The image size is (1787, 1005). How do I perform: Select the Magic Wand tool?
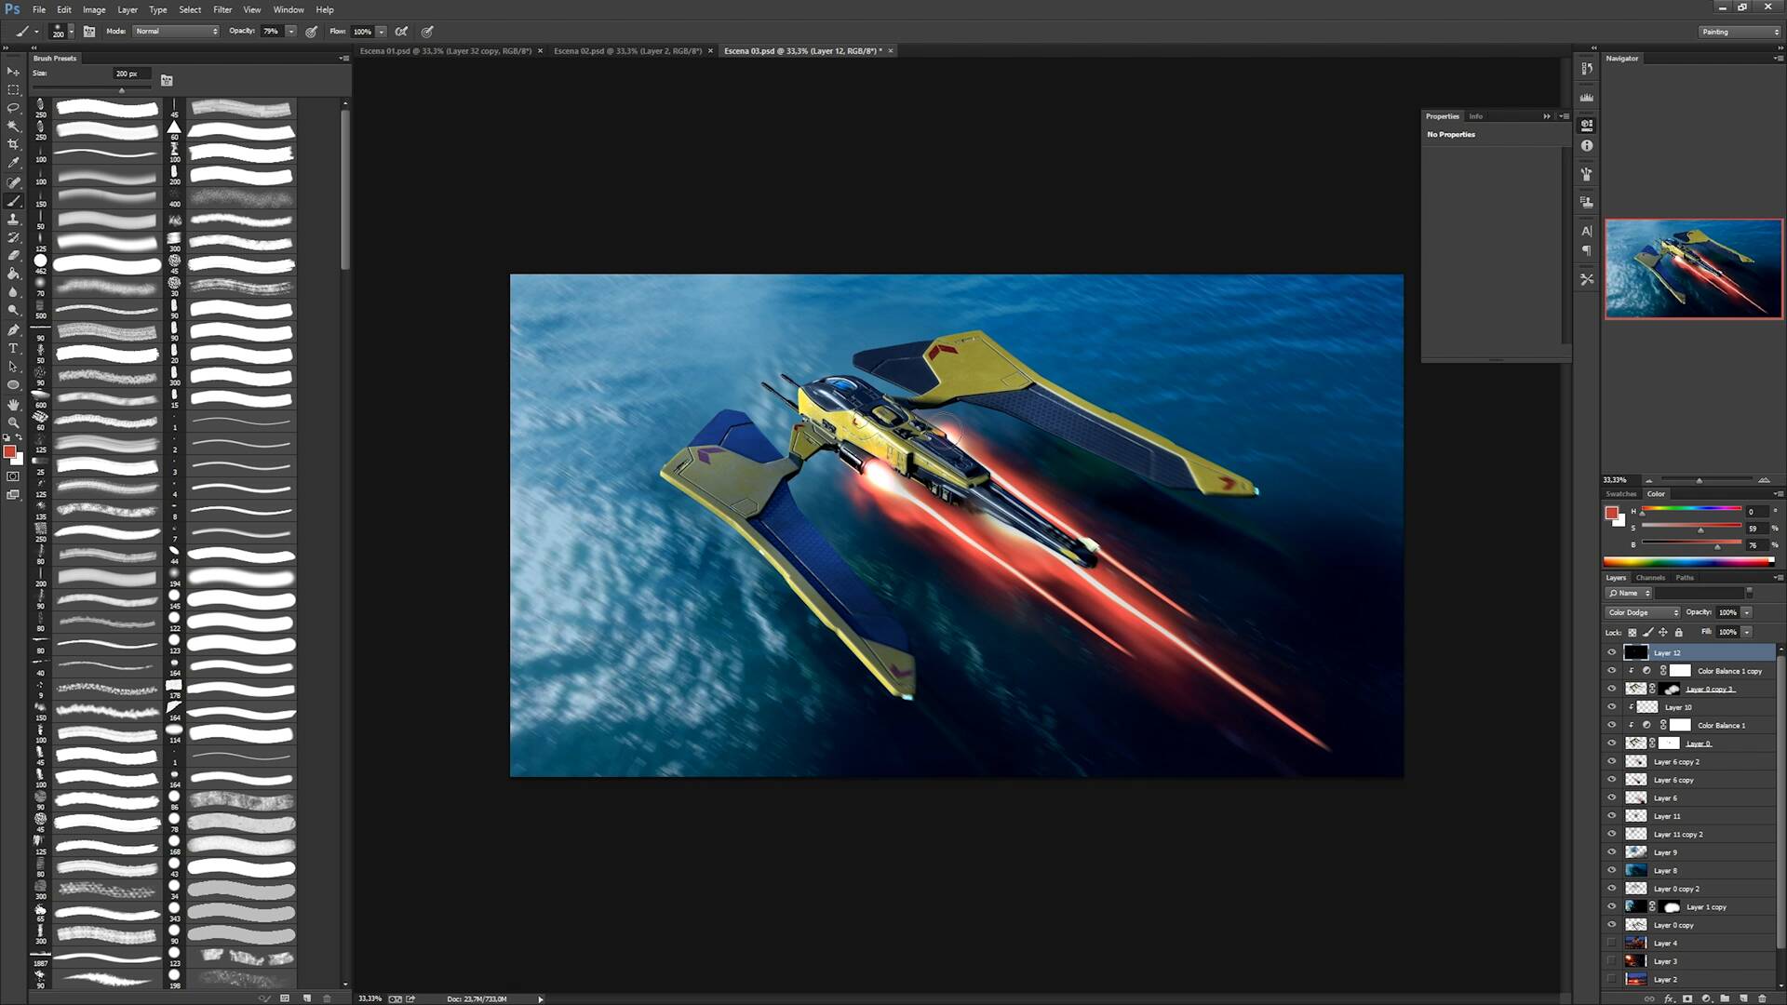coord(13,126)
